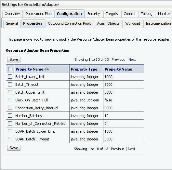
Task: Switch to the Security tab
Action: click(94, 14)
